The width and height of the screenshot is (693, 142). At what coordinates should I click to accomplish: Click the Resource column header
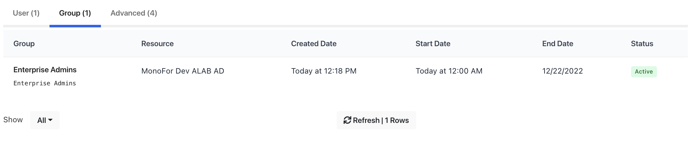pos(157,44)
